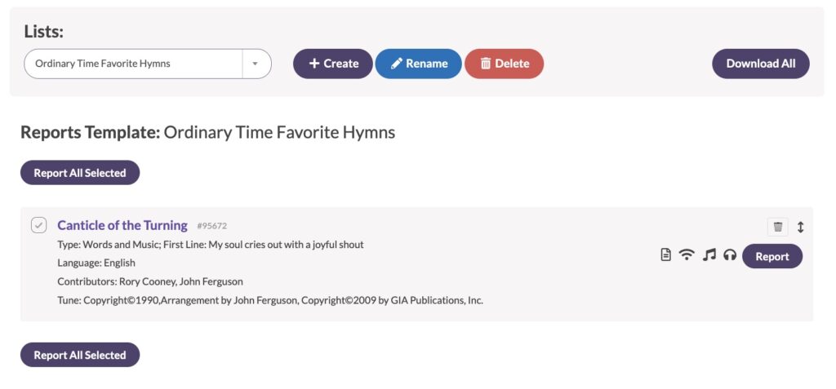Open the Canticle of the Turning link

point(122,225)
